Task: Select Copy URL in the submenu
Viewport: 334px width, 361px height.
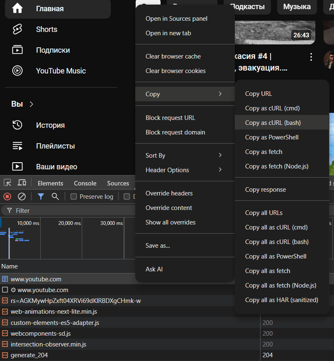Action: pyautogui.click(x=282, y=94)
